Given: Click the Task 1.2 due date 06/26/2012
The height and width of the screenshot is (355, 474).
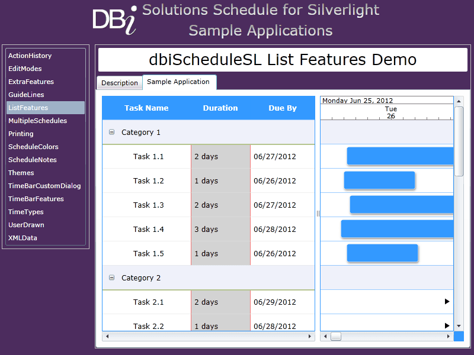Looking at the screenshot, I should pyautogui.click(x=275, y=181).
